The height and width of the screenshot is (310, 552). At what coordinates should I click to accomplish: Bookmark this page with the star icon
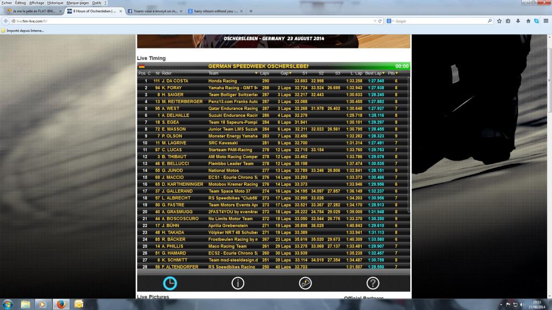499,21
